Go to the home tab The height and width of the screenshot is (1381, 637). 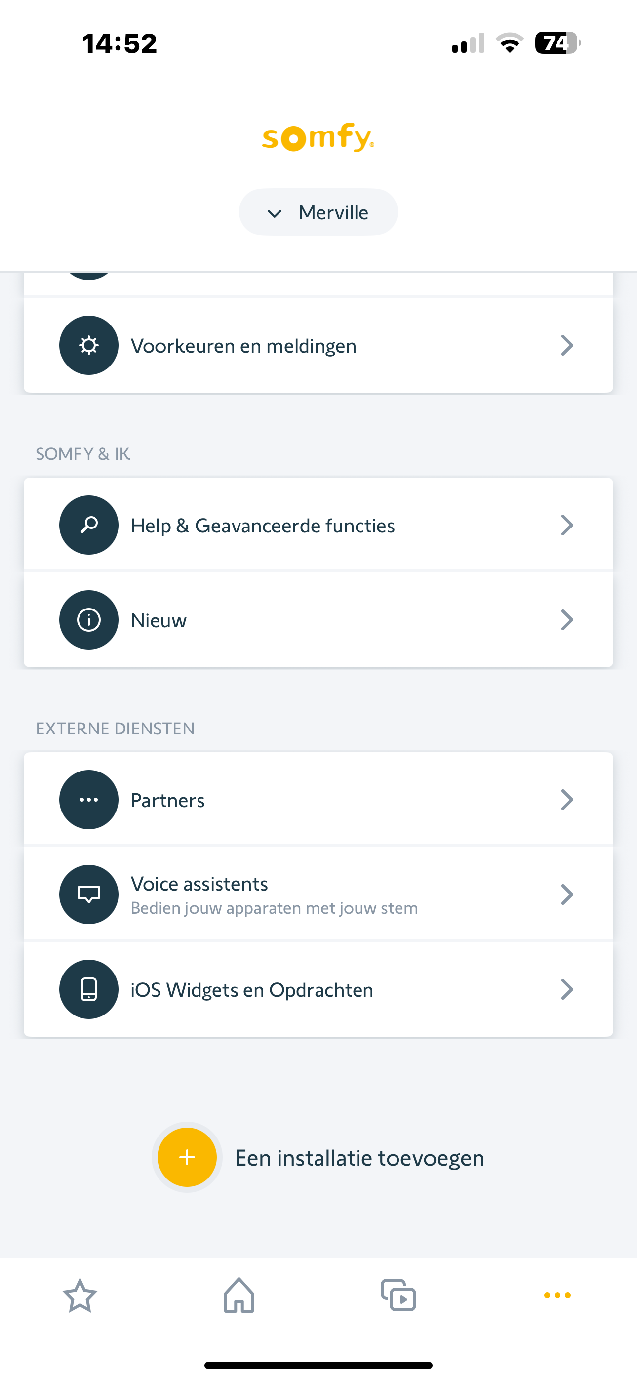click(x=239, y=1295)
